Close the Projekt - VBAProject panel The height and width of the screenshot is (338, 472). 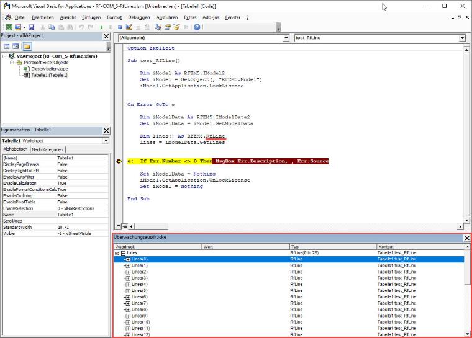tap(106, 37)
